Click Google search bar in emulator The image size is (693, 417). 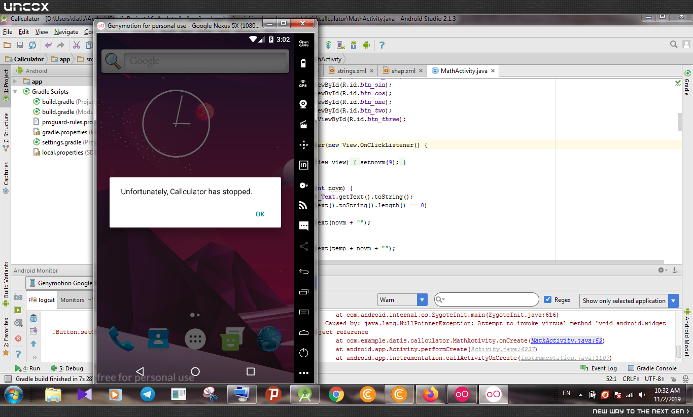pyautogui.click(x=195, y=61)
